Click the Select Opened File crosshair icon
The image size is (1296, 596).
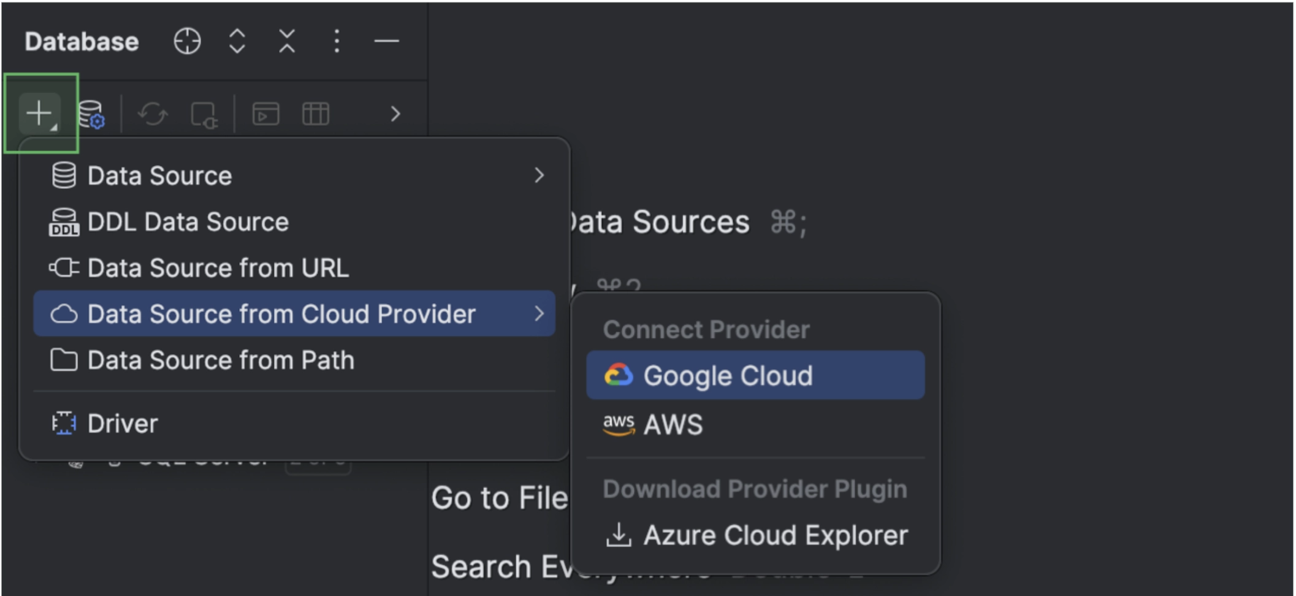(187, 42)
